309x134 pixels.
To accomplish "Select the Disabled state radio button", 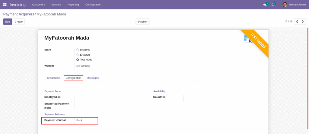I will point(78,50).
